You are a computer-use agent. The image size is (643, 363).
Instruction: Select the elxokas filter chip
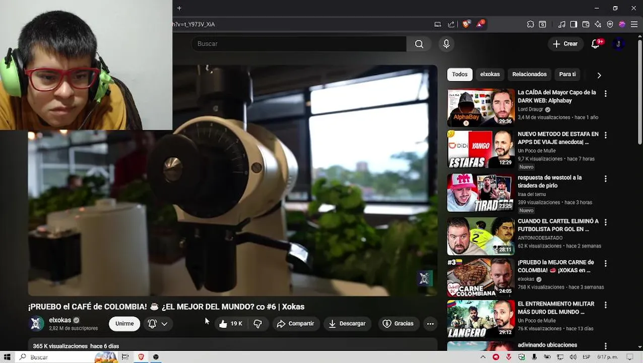point(490,74)
